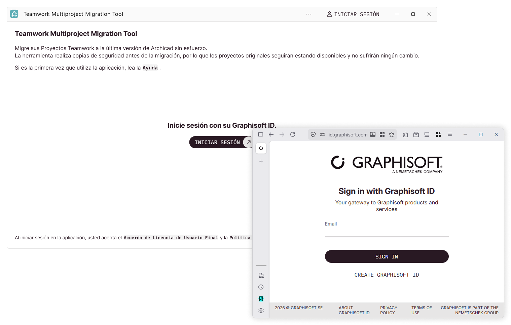Open the TERMS OF USE footer link
511x325 pixels.
(x=422, y=310)
